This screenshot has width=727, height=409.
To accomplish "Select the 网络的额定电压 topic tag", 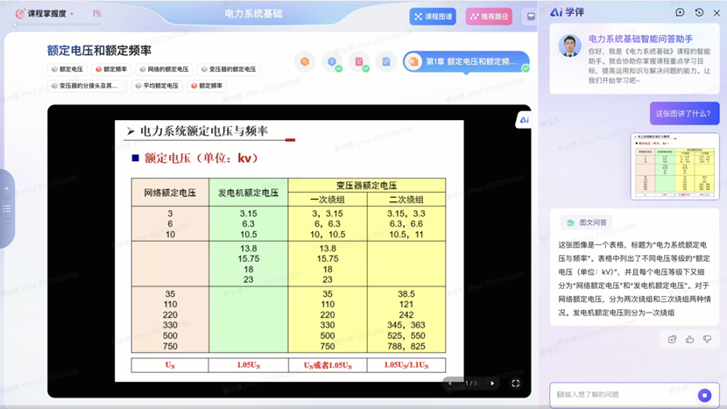I will coord(164,69).
